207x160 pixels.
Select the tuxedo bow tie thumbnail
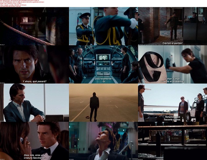coord(34,141)
